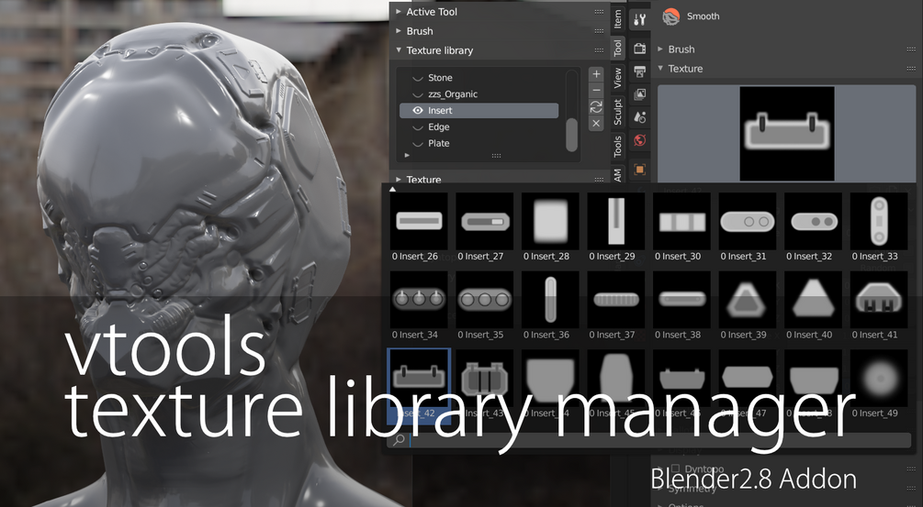Switch to the View sidebar tab
923x507 pixels.
(617, 78)
